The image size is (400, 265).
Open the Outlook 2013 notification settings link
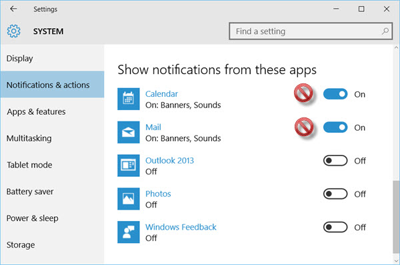169,160
